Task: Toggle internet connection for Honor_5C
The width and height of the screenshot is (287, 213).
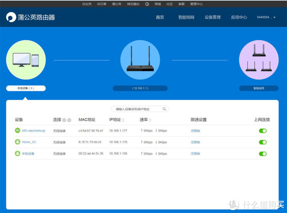Action: (x=263, y=142)
